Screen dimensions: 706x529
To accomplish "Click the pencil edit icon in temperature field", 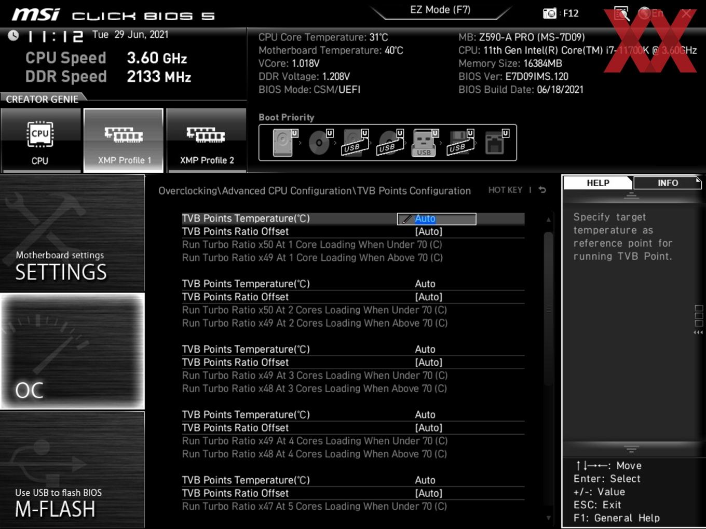I will click(x=406, y=219).
